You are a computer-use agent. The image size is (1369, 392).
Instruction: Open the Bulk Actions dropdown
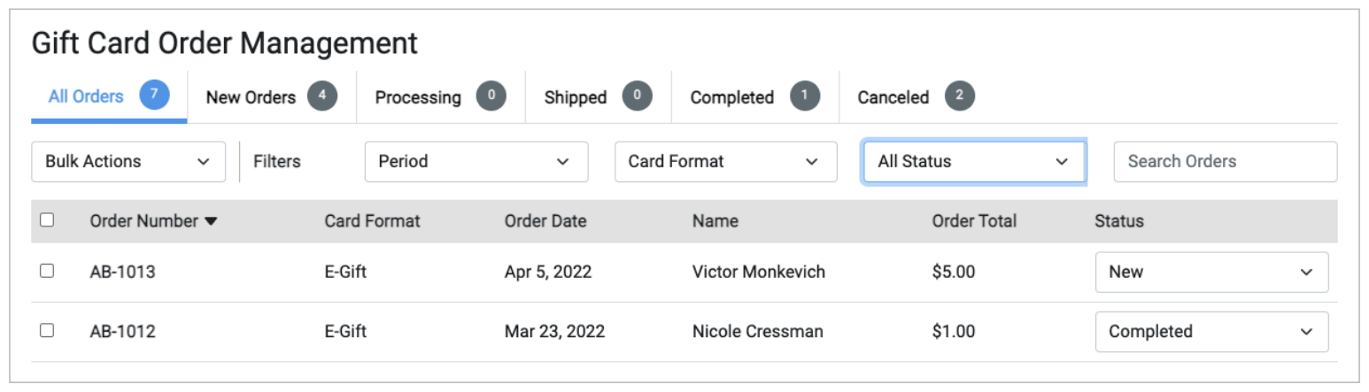(x=128, y=162)
